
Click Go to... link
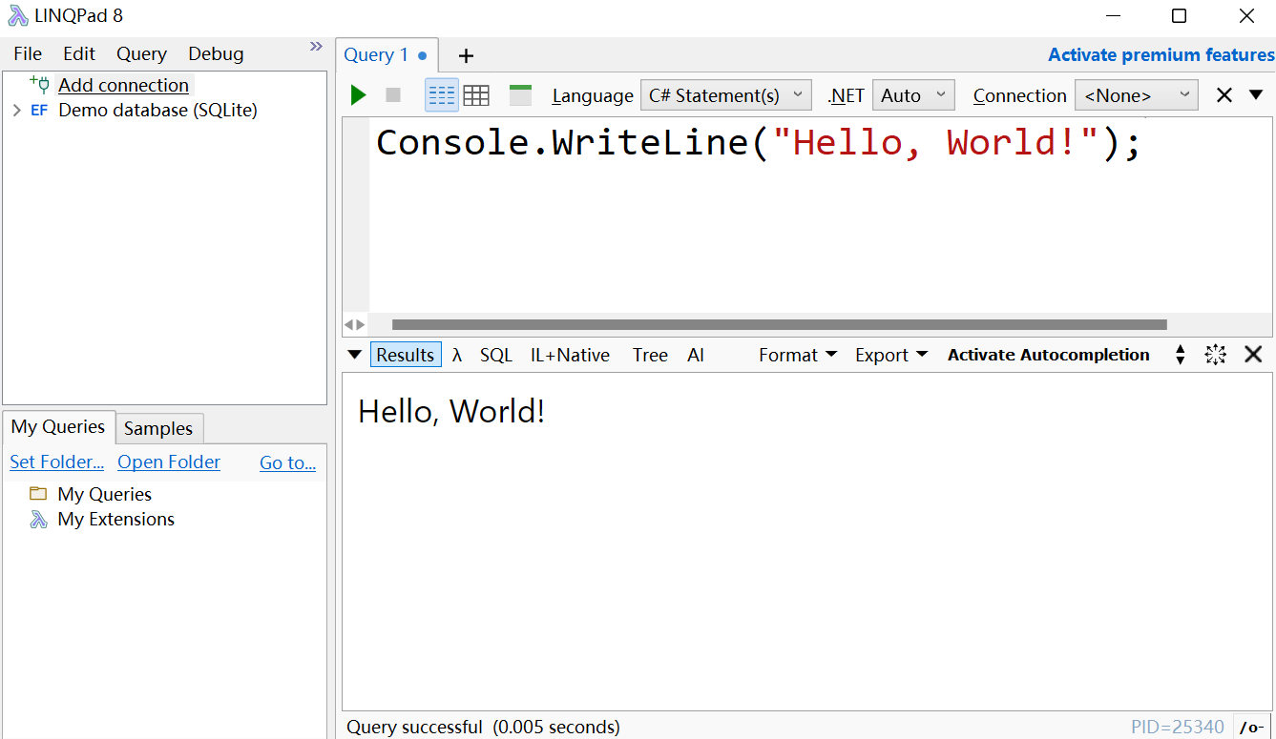coord(287,462)
